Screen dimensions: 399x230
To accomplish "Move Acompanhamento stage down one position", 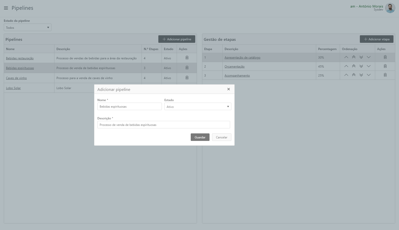I will 369,75.
